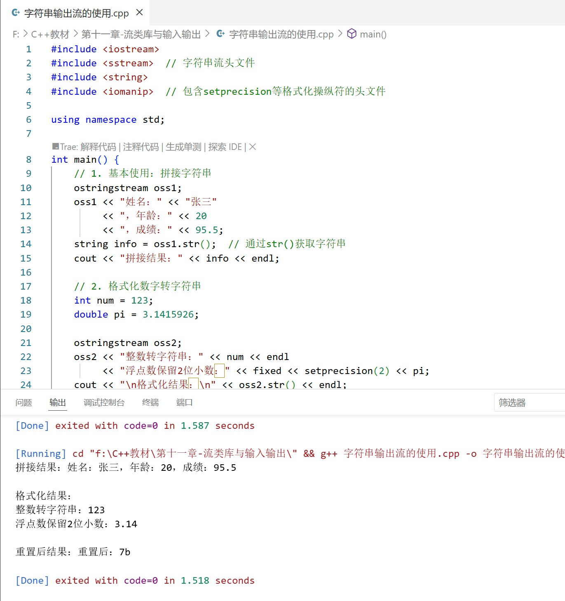Expand the chevron after F: breadcrumb
The width and height of the screenshot is (565, 601).
click(x=26, y=33)
